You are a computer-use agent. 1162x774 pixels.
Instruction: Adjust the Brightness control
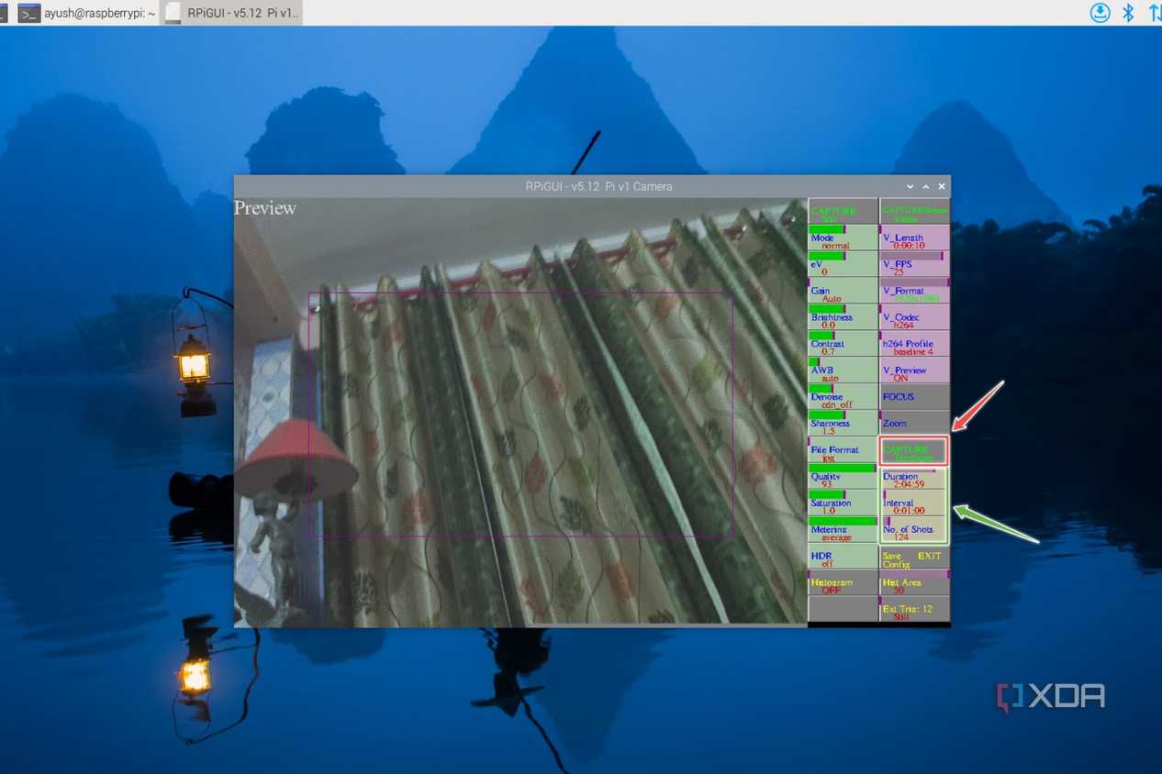tap(843, 318)
